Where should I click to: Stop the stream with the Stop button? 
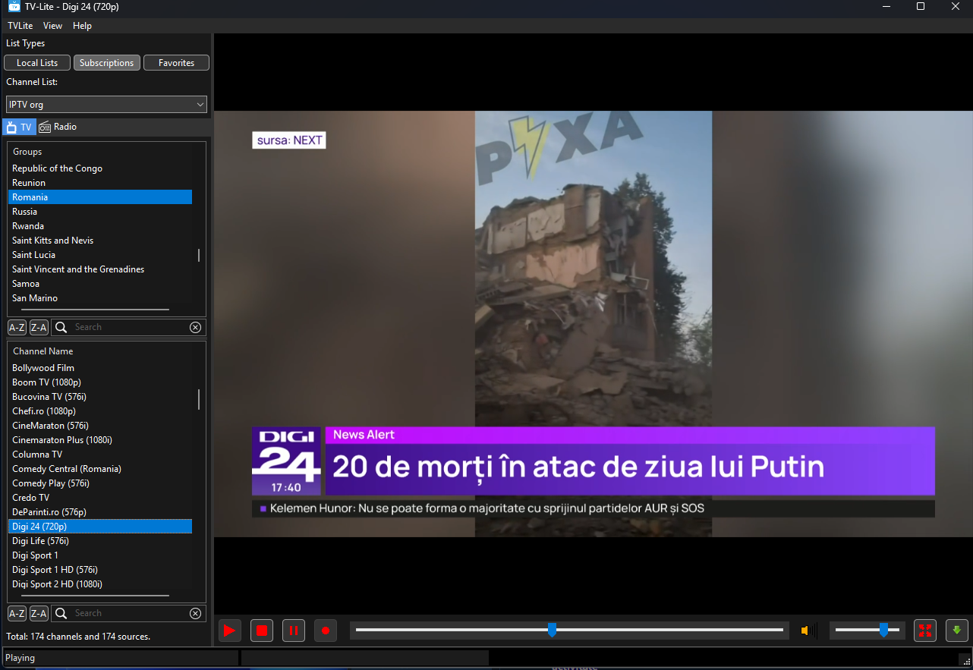(x=262, y=631)
